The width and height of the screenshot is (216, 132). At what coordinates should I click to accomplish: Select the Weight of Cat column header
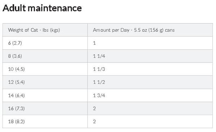point(45,30)
